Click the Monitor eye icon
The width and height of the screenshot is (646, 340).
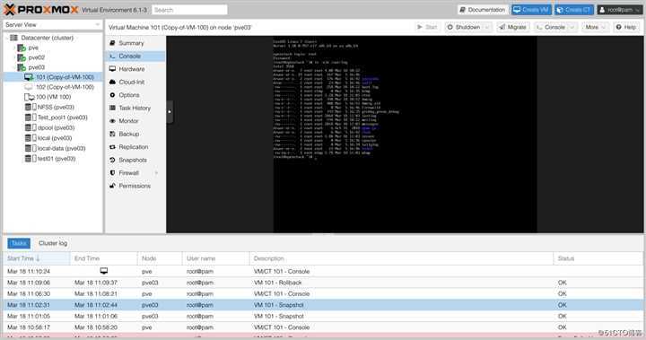[x=112, y=121]
